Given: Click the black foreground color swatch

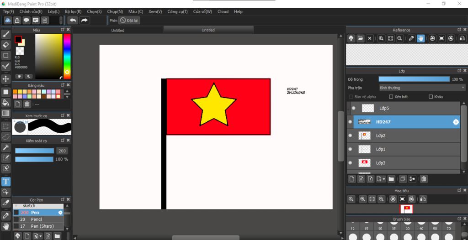Looking at the screenshot, I should tap(18, 39).
